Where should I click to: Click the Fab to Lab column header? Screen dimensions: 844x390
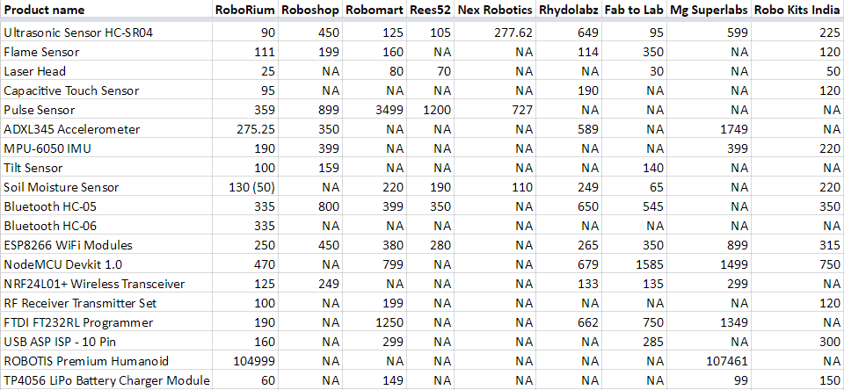(634, 9)
